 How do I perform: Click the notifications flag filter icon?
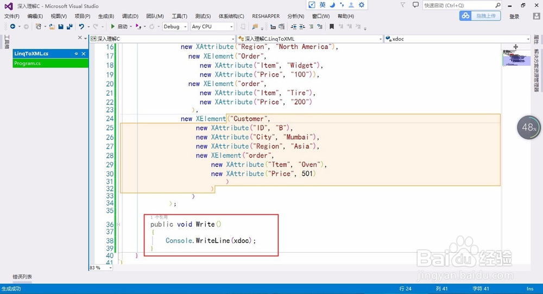tap(402, 5)
